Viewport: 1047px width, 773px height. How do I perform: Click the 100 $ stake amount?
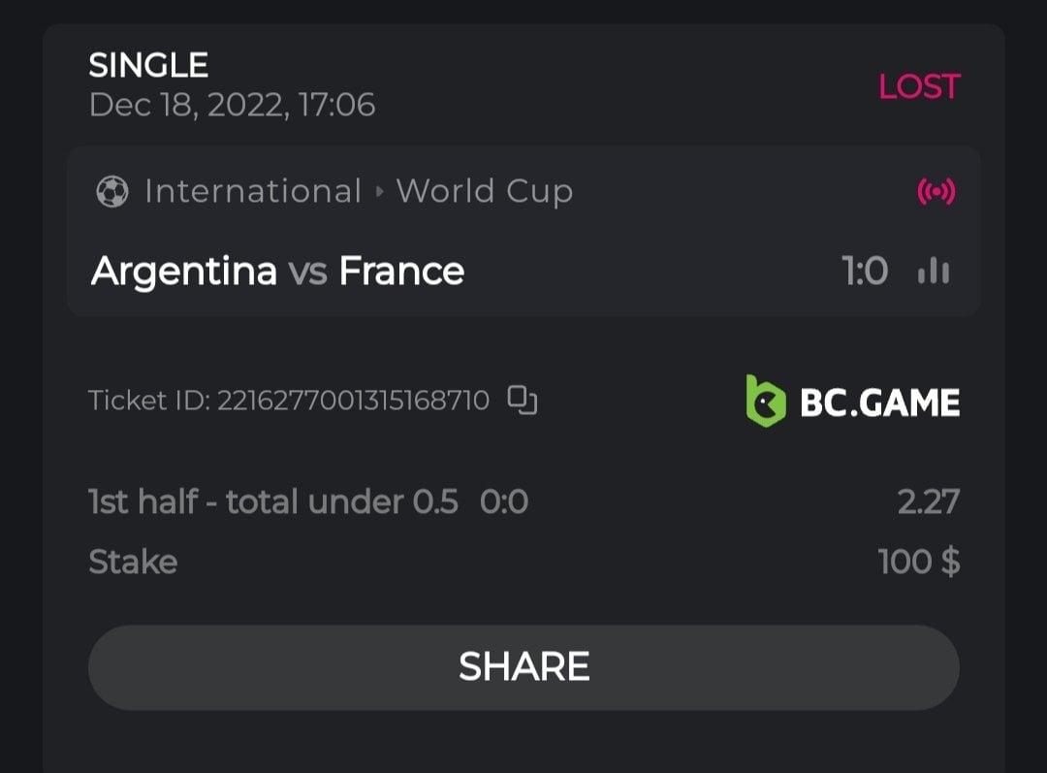(x=918, y=562)
